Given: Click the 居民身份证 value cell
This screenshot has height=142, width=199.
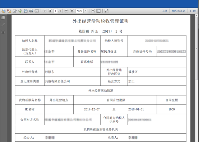Looking at the screenshot, I should pos(114,51).
